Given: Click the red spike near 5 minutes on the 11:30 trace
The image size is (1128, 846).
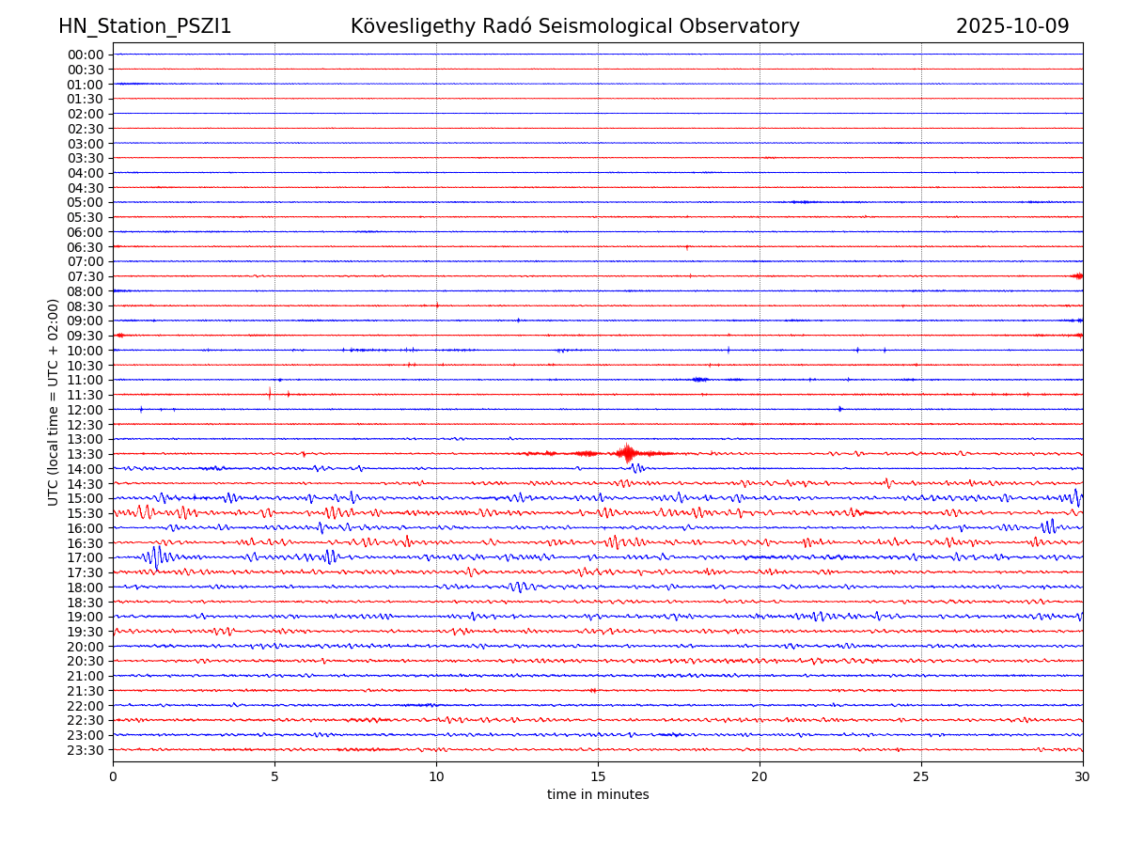Looking at the screenshot, I should pyautogui.click(x=270, y=394).
